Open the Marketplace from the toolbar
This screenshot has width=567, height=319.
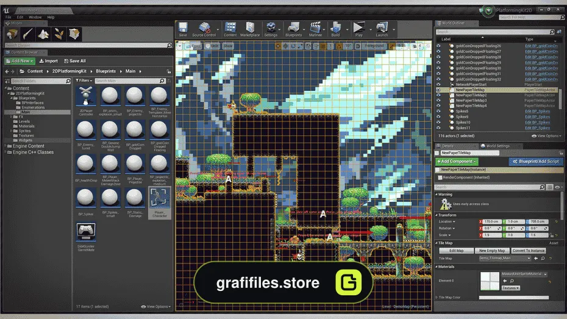(250, 29)
